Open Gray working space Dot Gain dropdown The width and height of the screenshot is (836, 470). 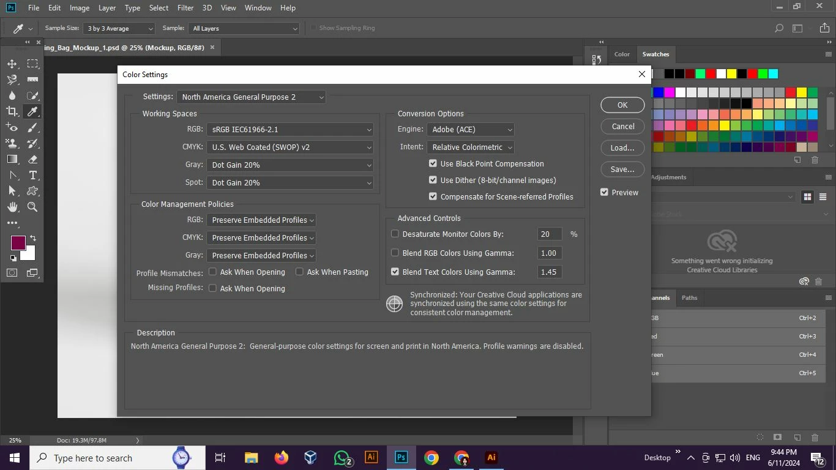[x=290, y=165]
